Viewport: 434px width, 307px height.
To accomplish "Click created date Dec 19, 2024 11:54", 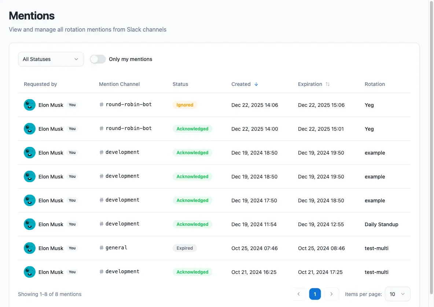I will tap(254, 224).
